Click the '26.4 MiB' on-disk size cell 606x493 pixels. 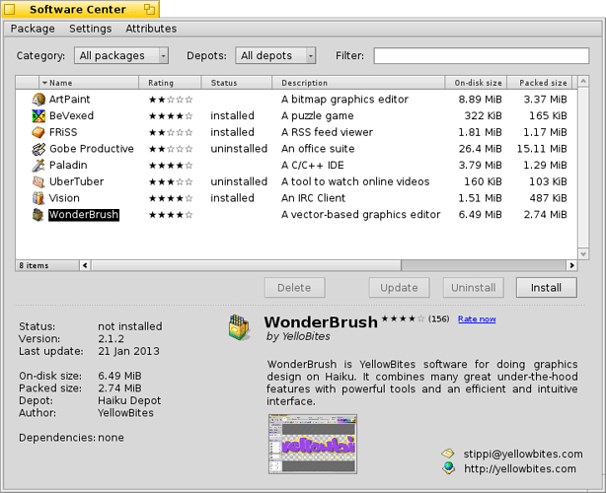[x=480, y=149]
